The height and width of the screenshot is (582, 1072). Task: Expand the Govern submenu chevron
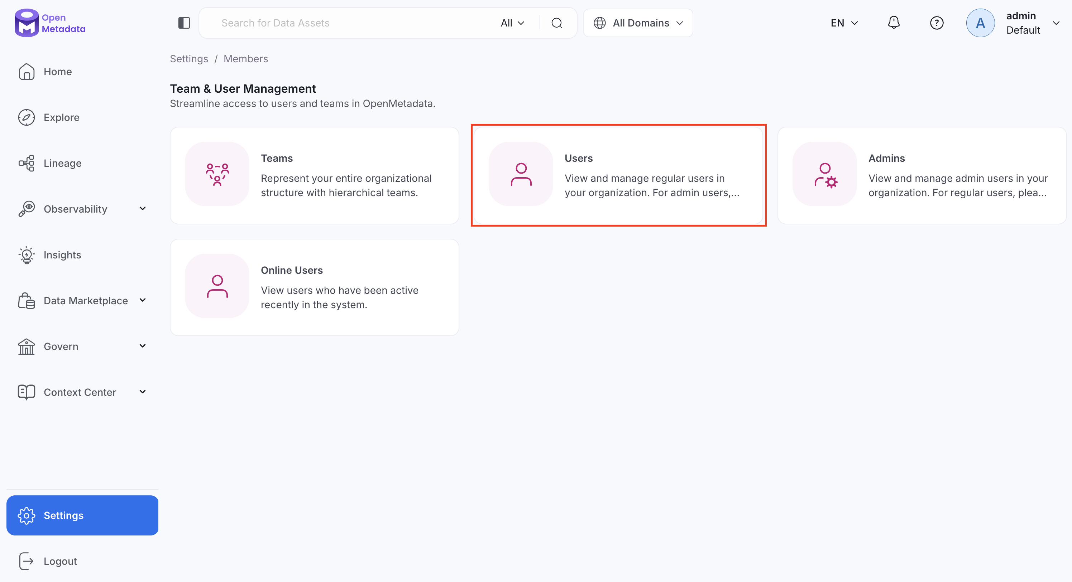click(x=142, y=346)
